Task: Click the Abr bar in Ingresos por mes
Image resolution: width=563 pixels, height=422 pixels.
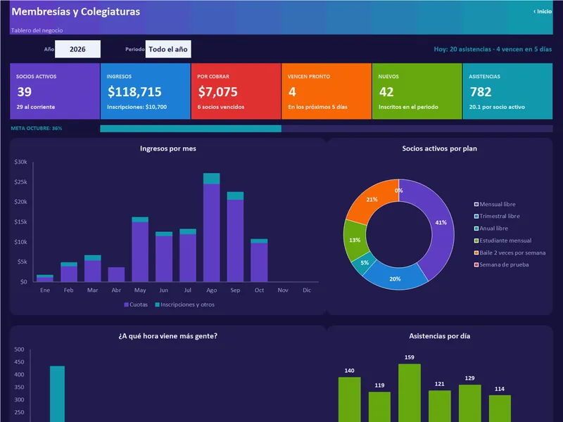Action: tap(116, 274)
